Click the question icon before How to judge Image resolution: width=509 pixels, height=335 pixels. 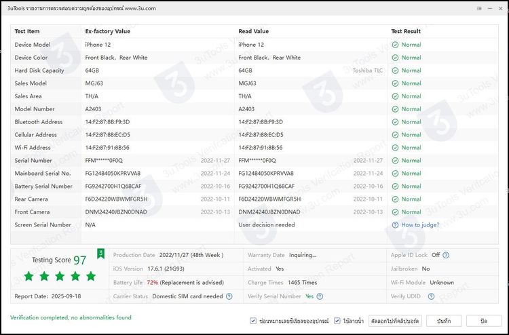(x=395, y=224)
